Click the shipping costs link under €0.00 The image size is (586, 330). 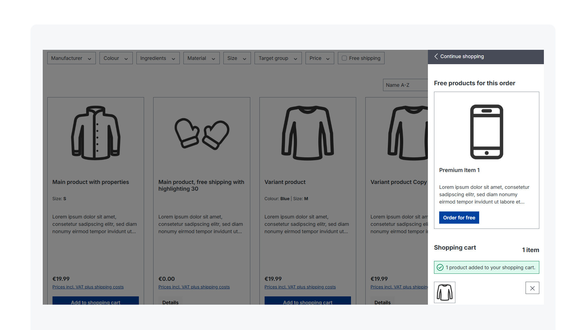pos(194,287)
